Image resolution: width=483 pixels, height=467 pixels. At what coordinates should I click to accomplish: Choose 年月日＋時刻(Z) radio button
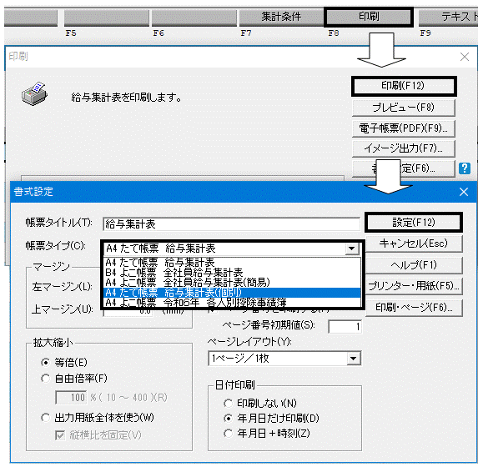[228, 434]
